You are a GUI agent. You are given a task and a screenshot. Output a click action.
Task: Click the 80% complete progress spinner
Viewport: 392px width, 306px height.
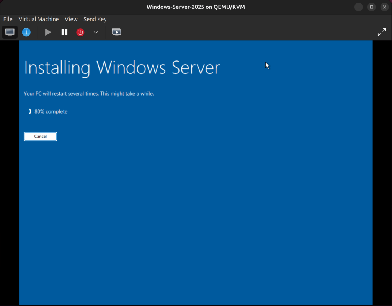(x=30, y=111)
